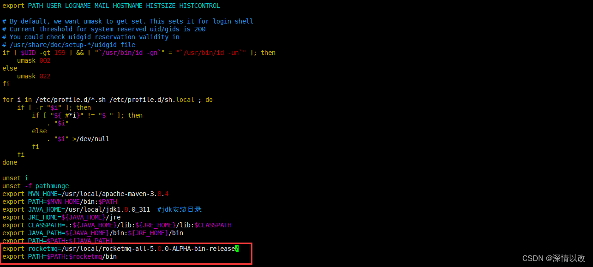Click the 'export CLASSPATH' line
The width and height of the screenshot is (593, 267).
tap(117, 225)
